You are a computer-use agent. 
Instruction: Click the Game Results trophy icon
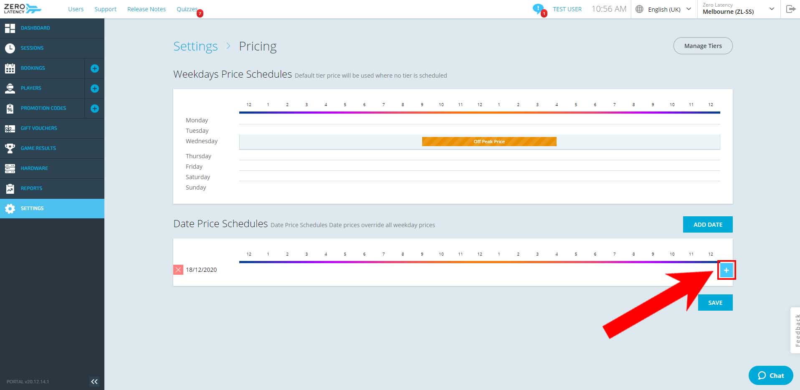click(x=10, y=148)
